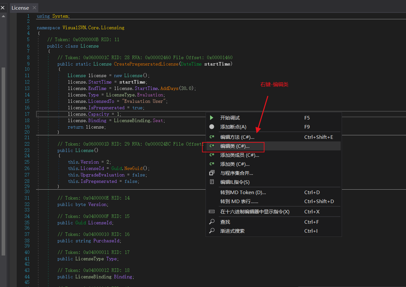This screenshot has height=287, width=406.
Task: Click PurchaseId field on line 38
Action: [106, 241]
